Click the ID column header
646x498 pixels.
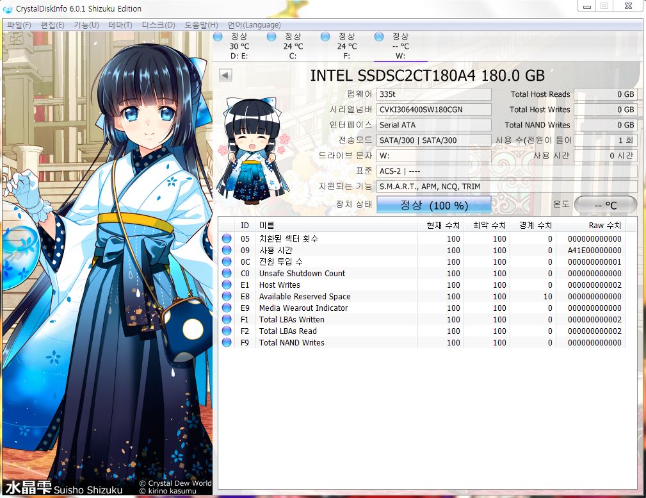245,225
